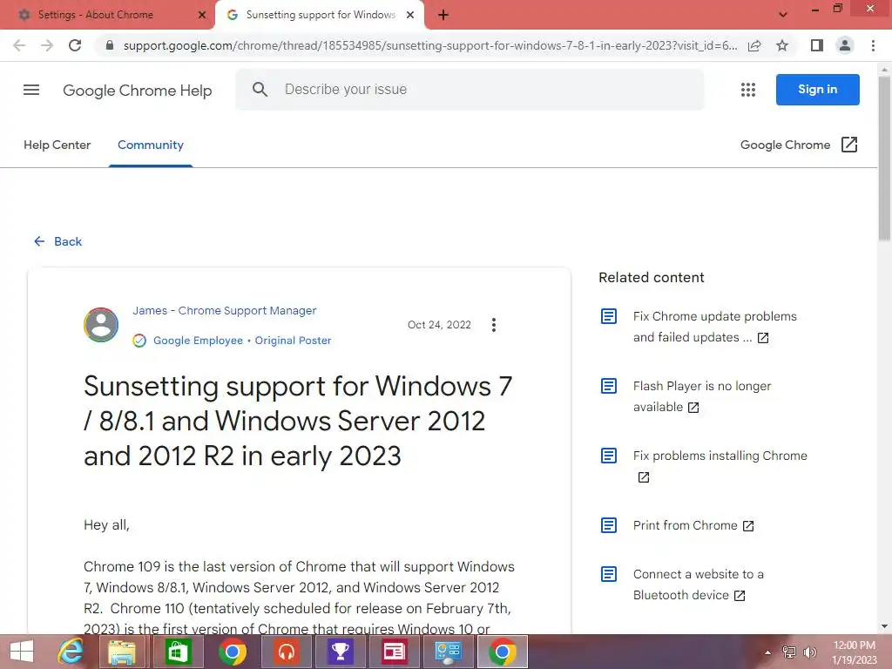The height and width of the screenshot is (669, 892).
Task: Click the Original Poster label
Action: pos(293,341)
